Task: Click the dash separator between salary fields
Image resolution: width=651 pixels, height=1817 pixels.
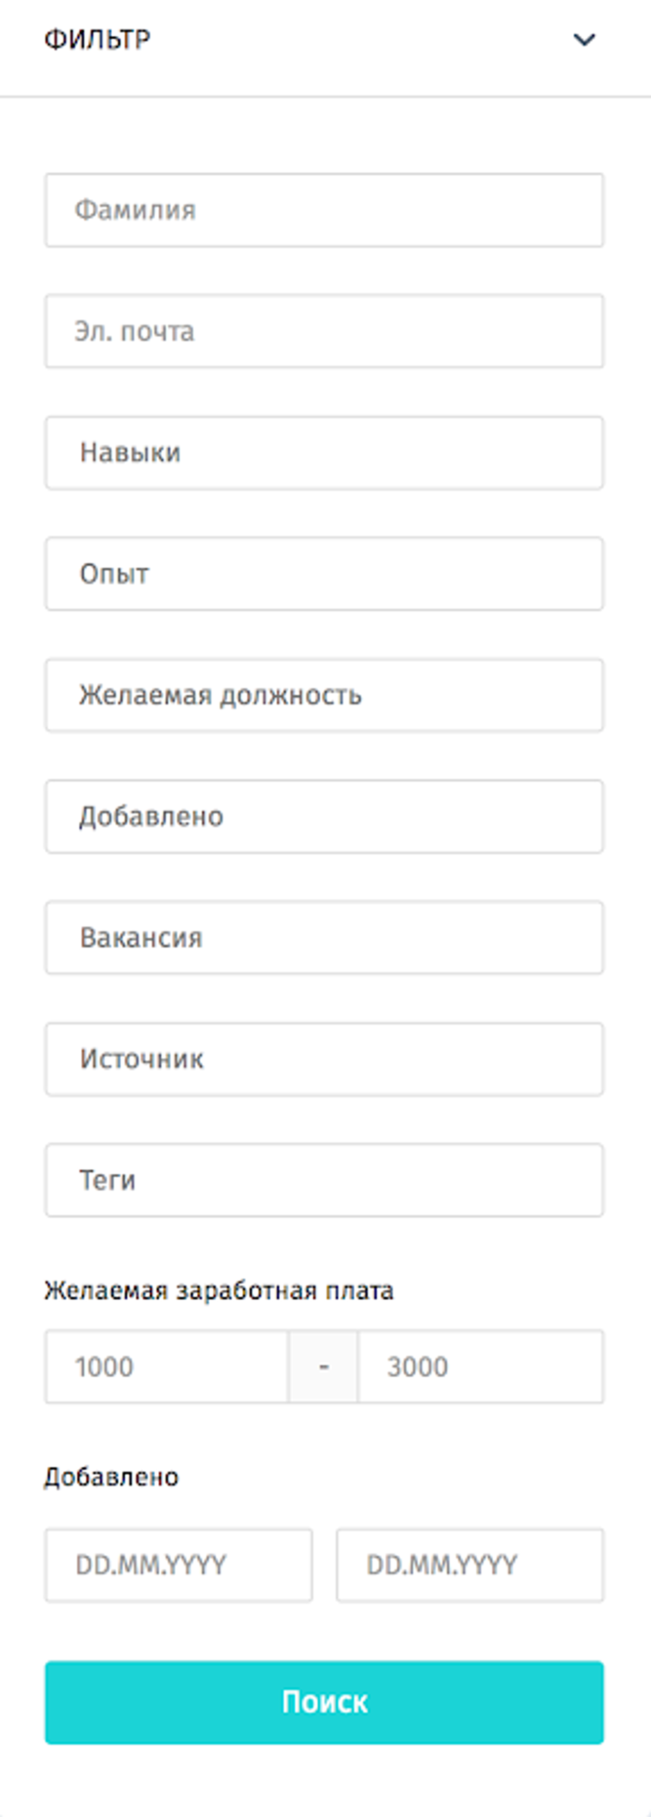Action: pyautogui.click(x=323, y=1367)
